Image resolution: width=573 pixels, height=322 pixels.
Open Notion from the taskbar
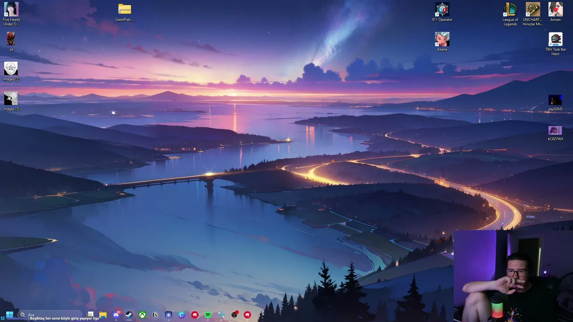[155, 315]
